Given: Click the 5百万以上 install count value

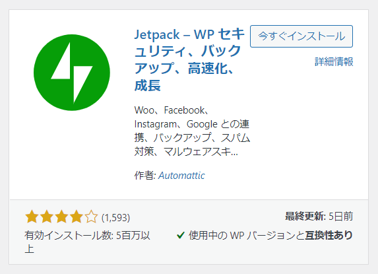Looking at the screenshot, I should click(x=133, y=236).
